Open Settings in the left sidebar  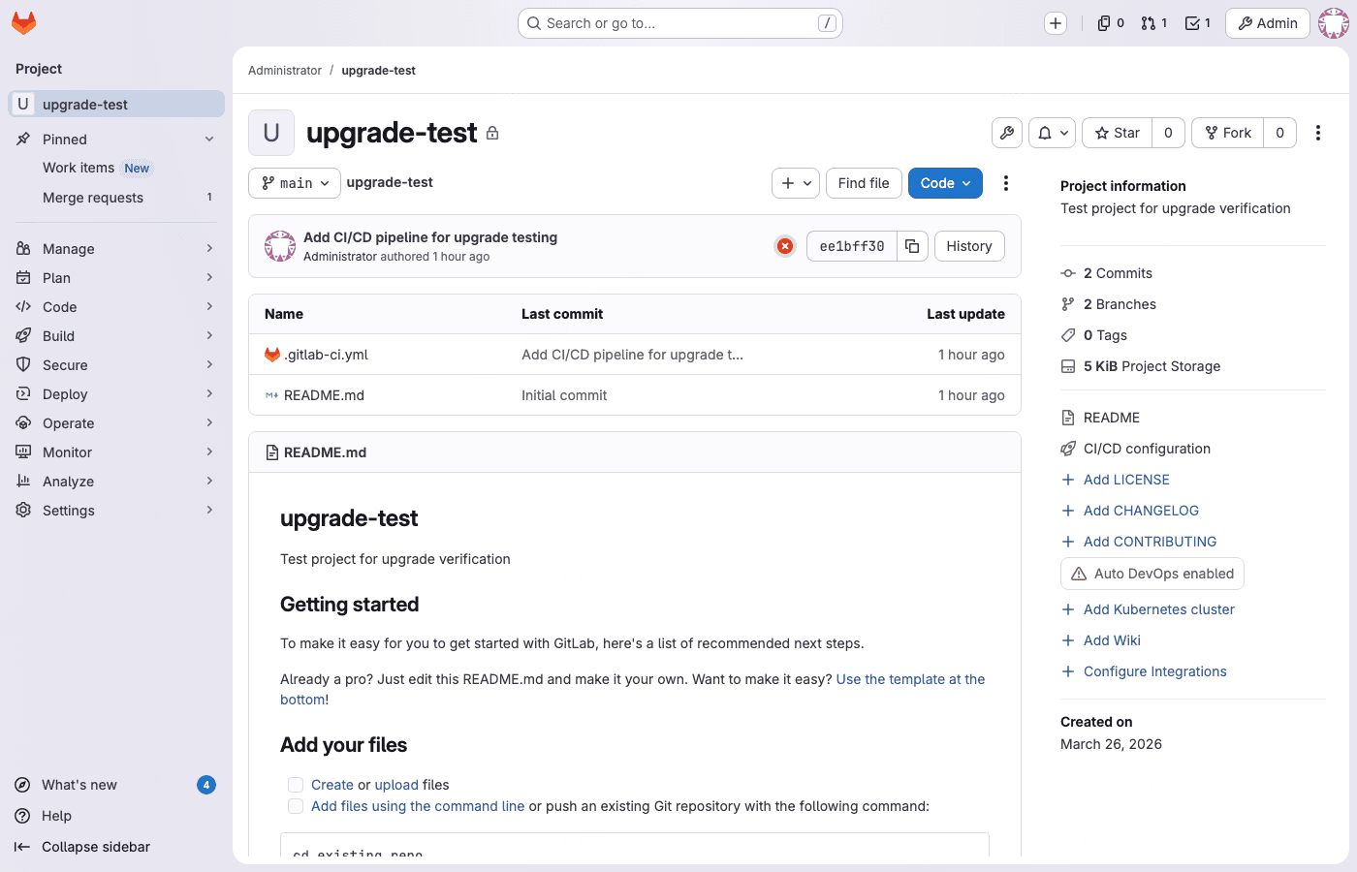pos(69,510)
